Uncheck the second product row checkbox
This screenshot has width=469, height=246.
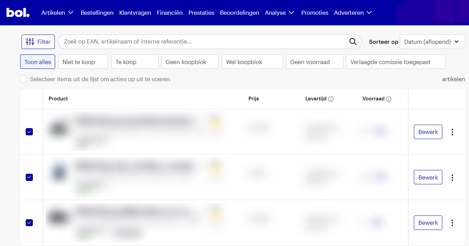tap(29, 177)
